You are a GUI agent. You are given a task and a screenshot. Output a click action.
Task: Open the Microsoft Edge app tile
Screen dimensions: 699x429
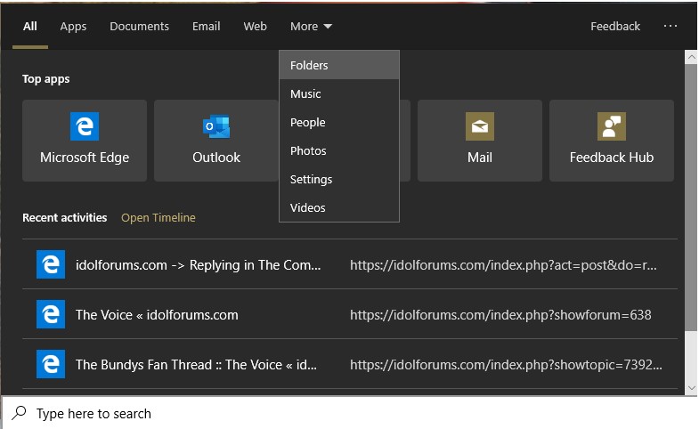[85, 141]
